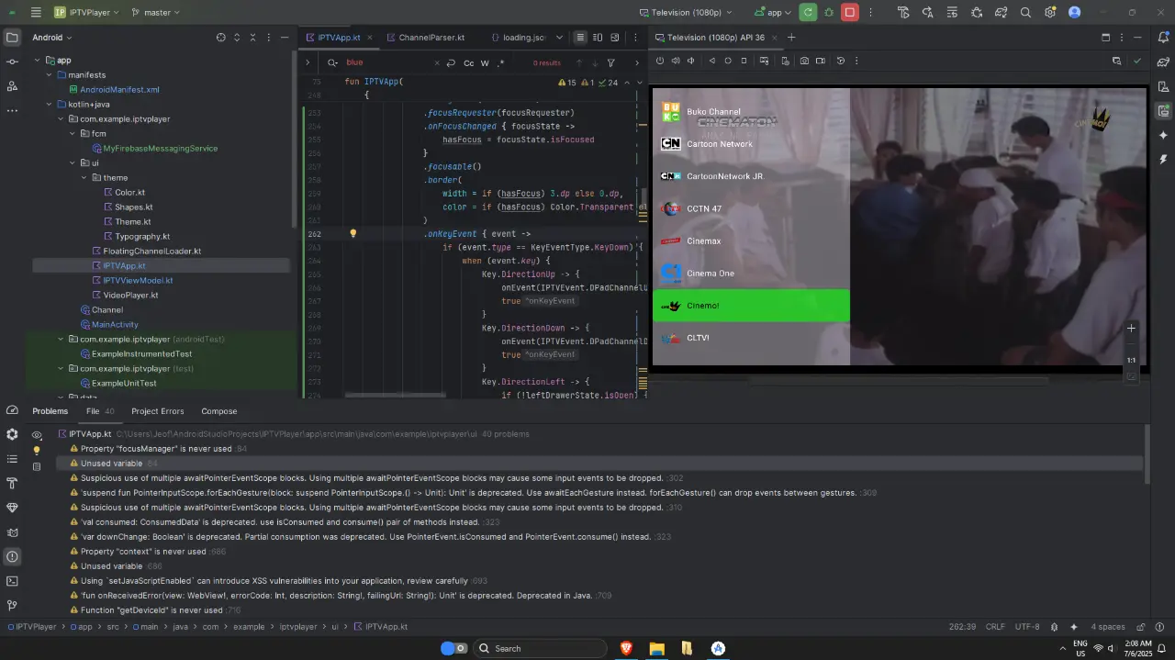Open the Resource Manager sidebar icon
This screenshot has width=1175, height=660.
point(12,85)
